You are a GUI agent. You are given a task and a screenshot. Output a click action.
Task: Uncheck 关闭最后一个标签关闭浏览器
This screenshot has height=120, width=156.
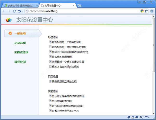(x=50, y=62)
